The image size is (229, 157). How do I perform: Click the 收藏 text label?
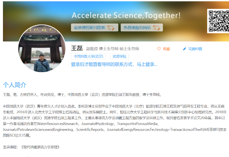coord(166,49)
